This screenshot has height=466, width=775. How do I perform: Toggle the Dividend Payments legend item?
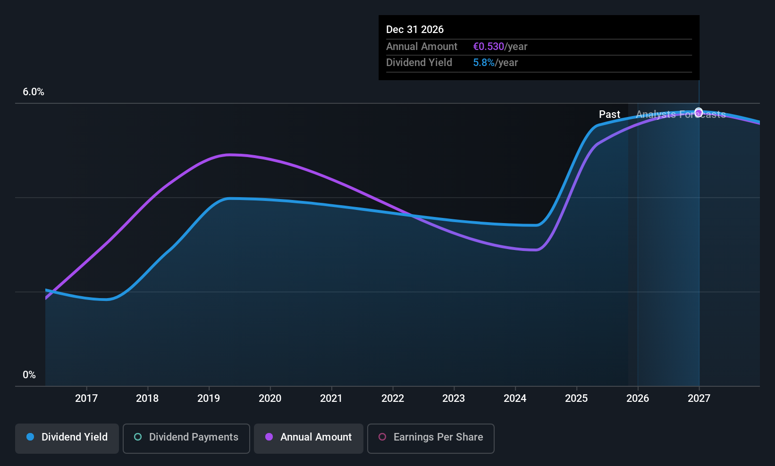click(186, 437)
